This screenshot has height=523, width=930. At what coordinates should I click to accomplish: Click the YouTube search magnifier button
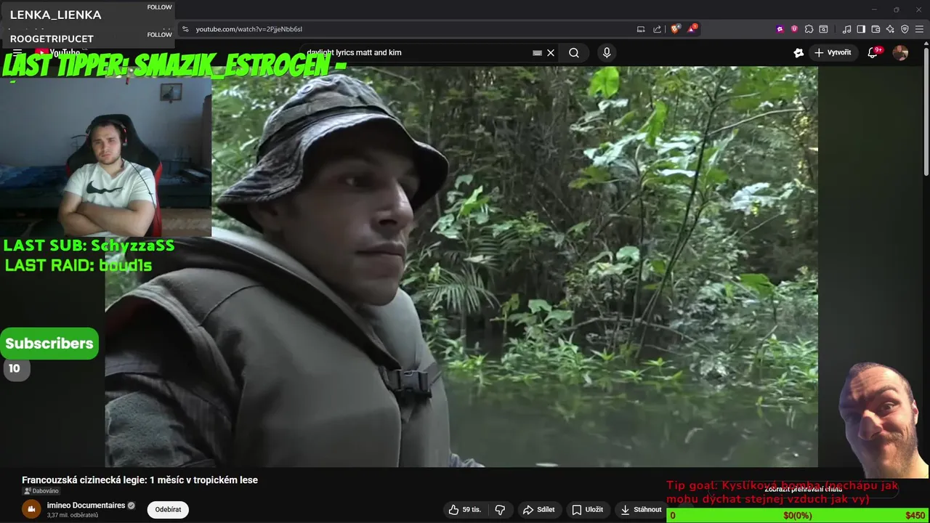pos(574,52)
